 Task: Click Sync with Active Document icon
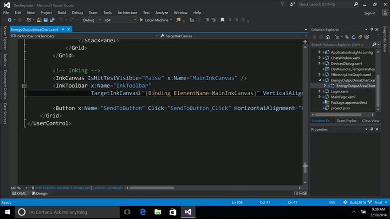(347, 37)
